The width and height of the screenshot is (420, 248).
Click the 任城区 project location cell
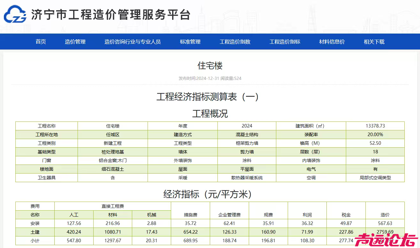coord(112,135)
